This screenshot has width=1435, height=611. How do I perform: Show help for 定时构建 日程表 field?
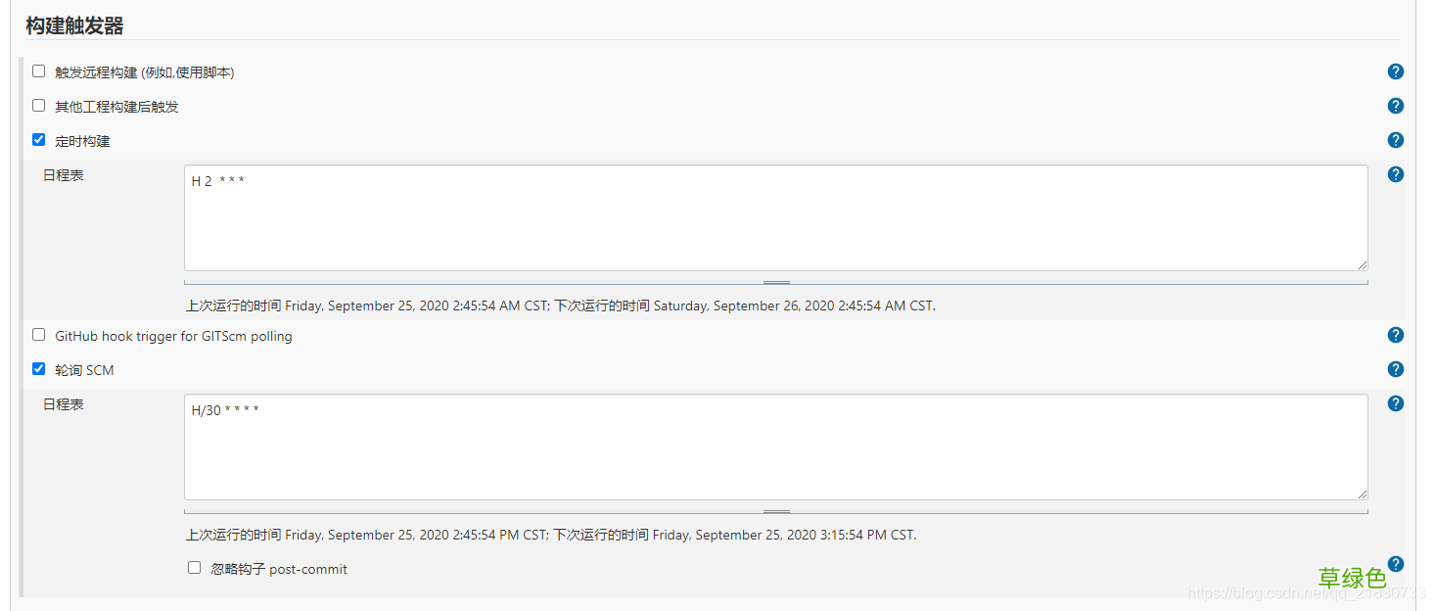pyautogui.click(x=1395, y=174)
